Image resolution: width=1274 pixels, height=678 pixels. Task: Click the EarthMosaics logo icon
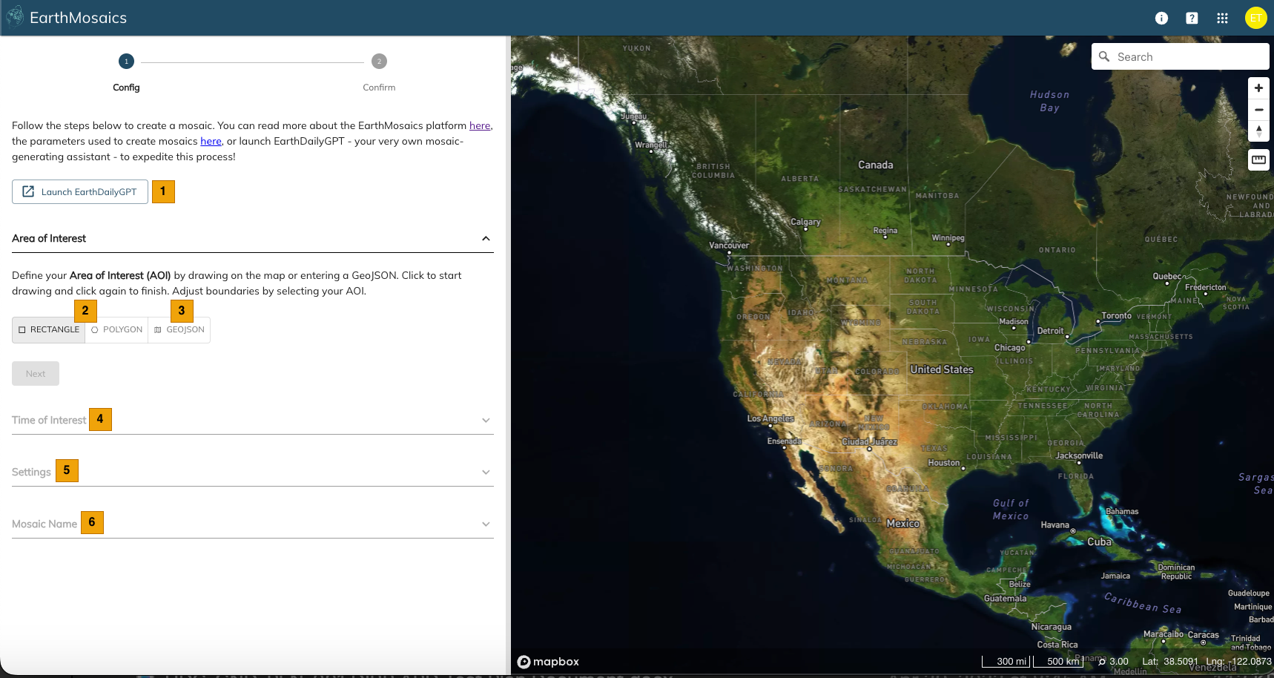[x=15, y=17]
